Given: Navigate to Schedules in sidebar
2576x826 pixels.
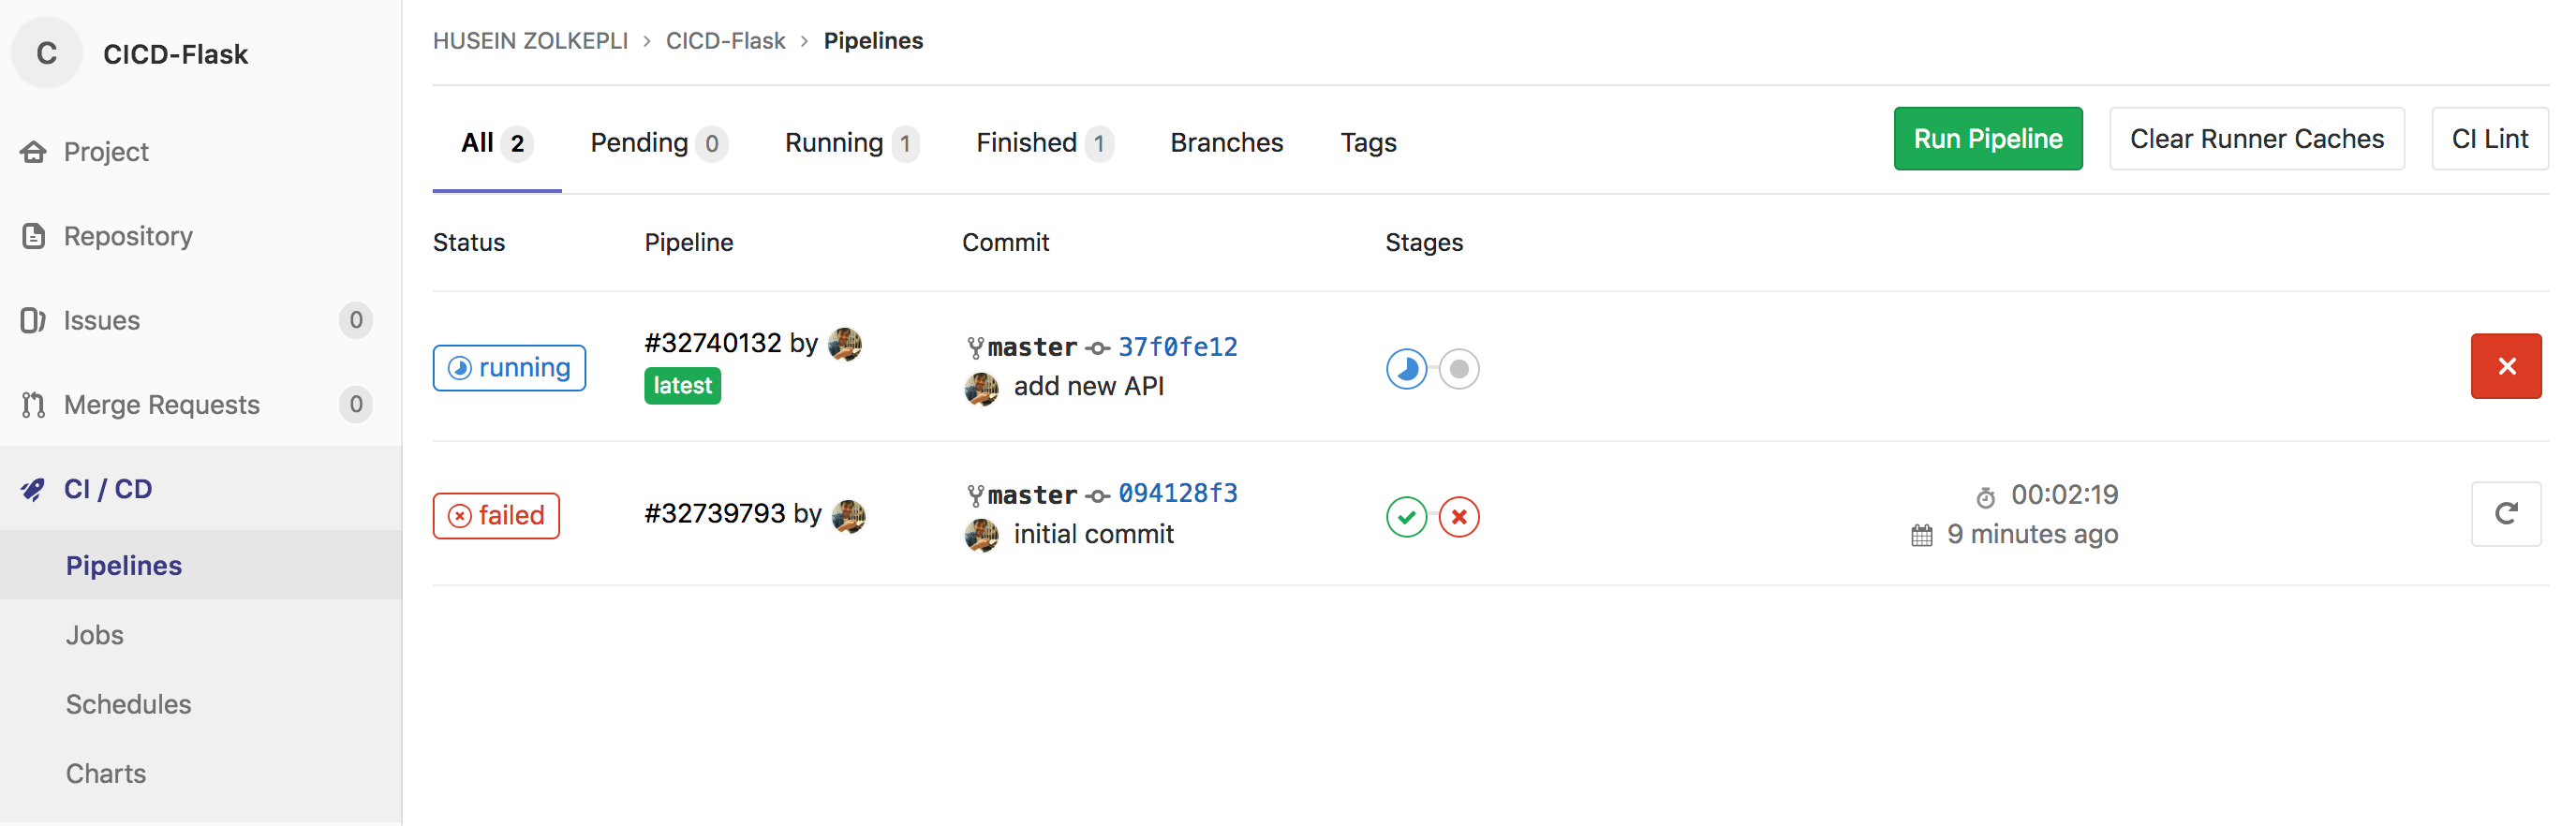Looking at the screenshot, I should point(128,704).
